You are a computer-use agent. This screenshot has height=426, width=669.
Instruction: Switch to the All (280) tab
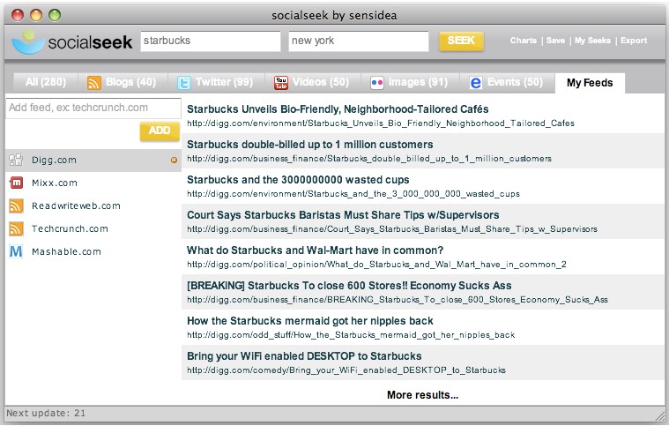point(46,82)
